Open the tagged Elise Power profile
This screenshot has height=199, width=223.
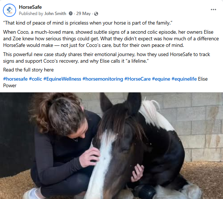[203, 79]
